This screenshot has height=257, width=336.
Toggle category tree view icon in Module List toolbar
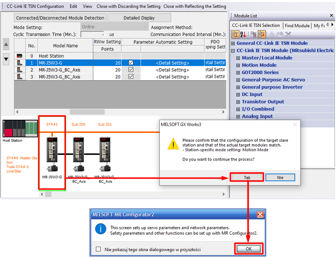click(x=235, y=34)
